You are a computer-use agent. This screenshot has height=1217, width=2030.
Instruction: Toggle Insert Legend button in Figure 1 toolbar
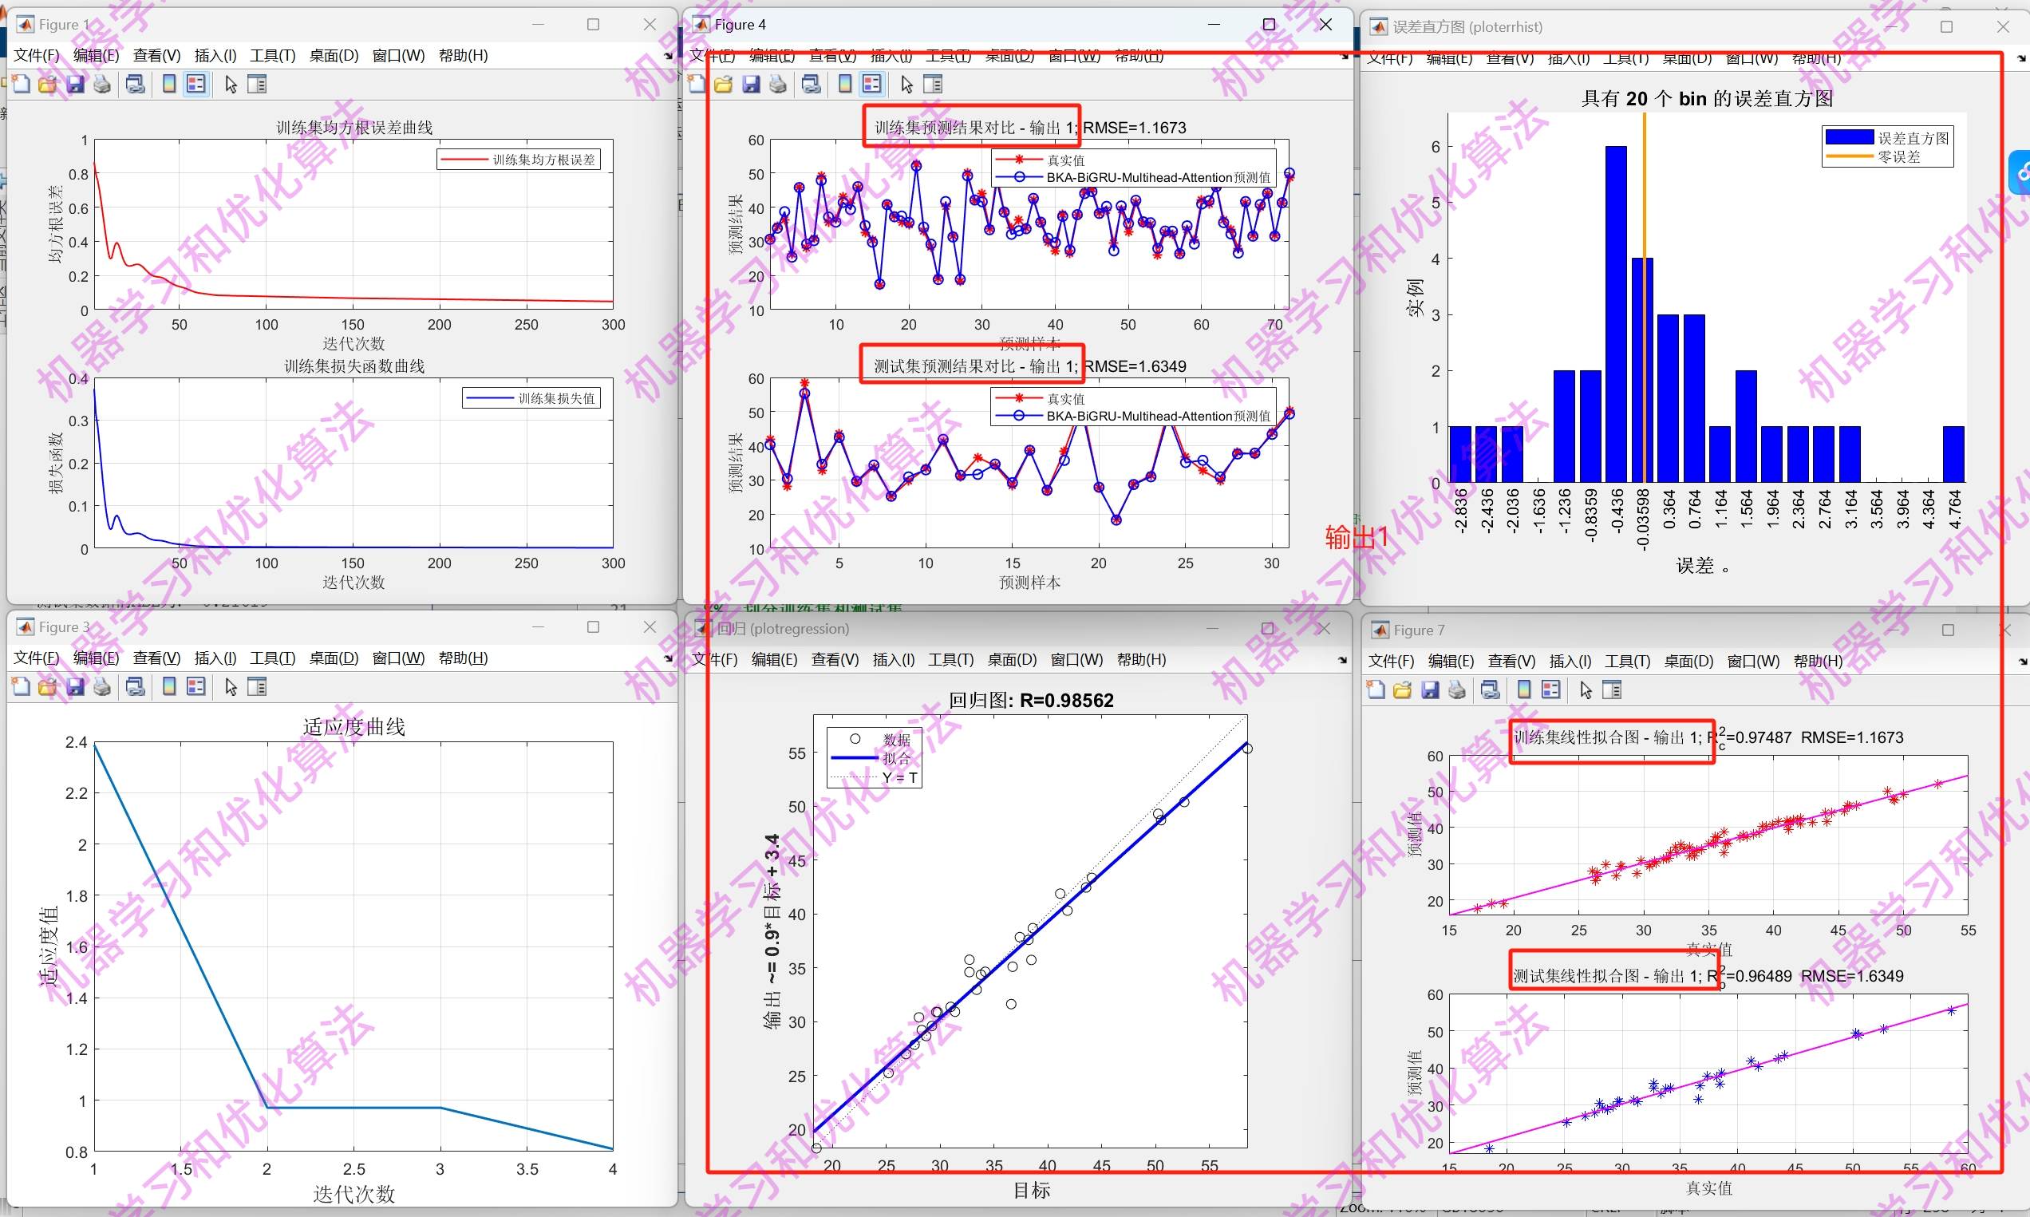pos(196,85)
